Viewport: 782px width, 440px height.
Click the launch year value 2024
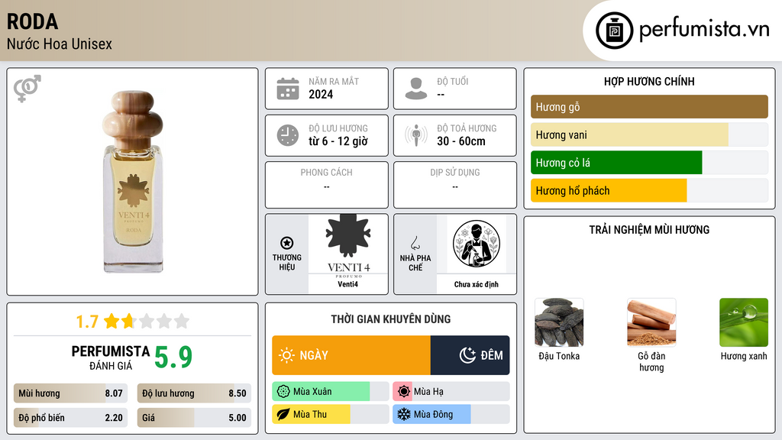[x=321, y=94]
